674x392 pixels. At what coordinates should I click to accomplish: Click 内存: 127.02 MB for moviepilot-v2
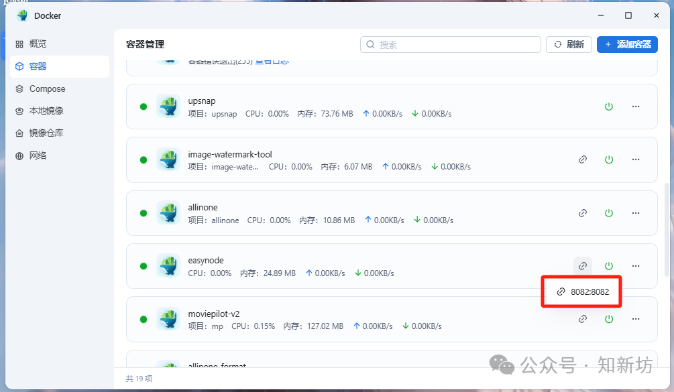point(313,326)
